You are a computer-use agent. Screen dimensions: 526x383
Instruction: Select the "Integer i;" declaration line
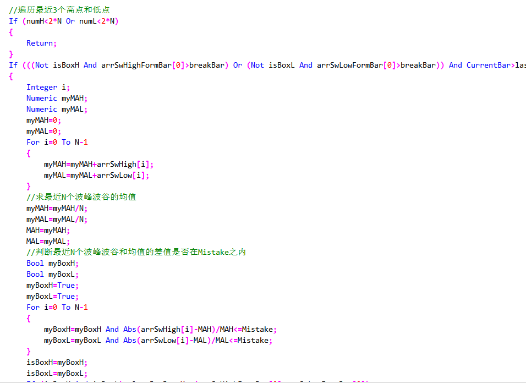(48, 87)
